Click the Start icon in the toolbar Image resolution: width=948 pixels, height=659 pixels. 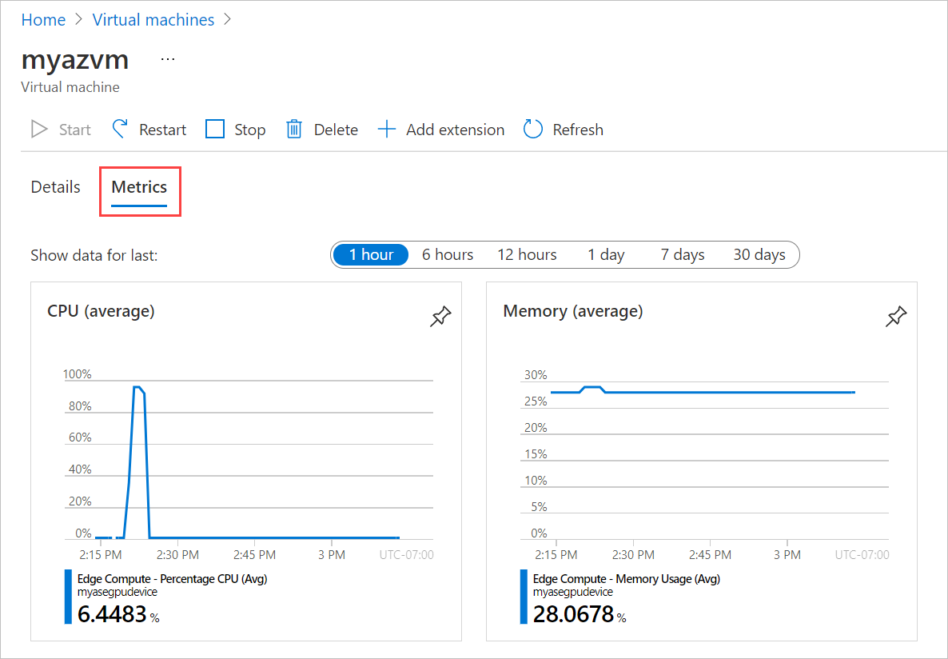tap(38, 129)
